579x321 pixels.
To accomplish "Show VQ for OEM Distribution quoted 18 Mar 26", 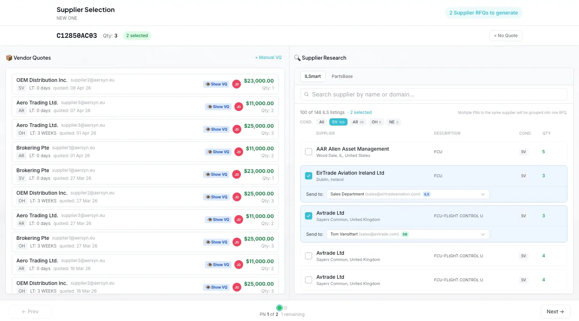I will [x=216, y=287].
